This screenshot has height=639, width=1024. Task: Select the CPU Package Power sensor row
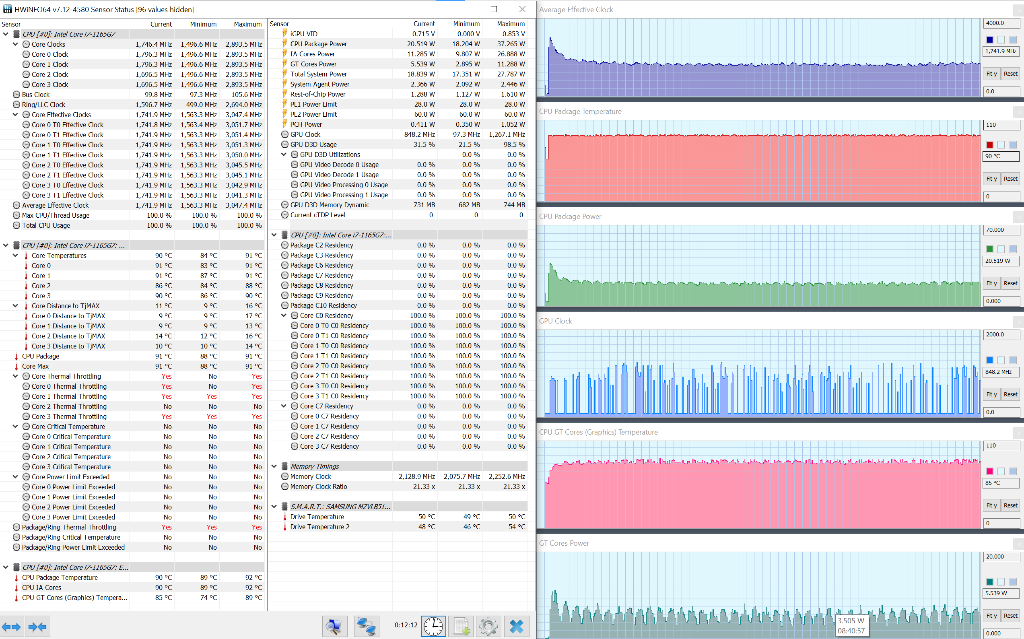[319, 44]
